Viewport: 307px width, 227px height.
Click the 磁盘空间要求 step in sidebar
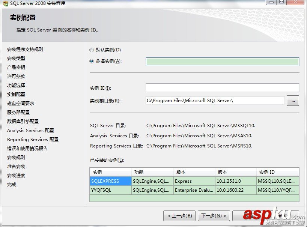click(x=21, y=103)
